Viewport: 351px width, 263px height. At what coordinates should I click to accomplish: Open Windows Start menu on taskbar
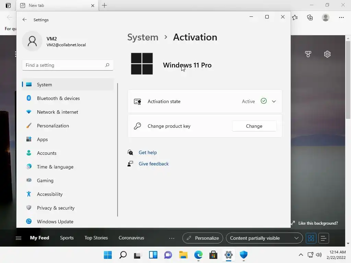tap(108, 255)
